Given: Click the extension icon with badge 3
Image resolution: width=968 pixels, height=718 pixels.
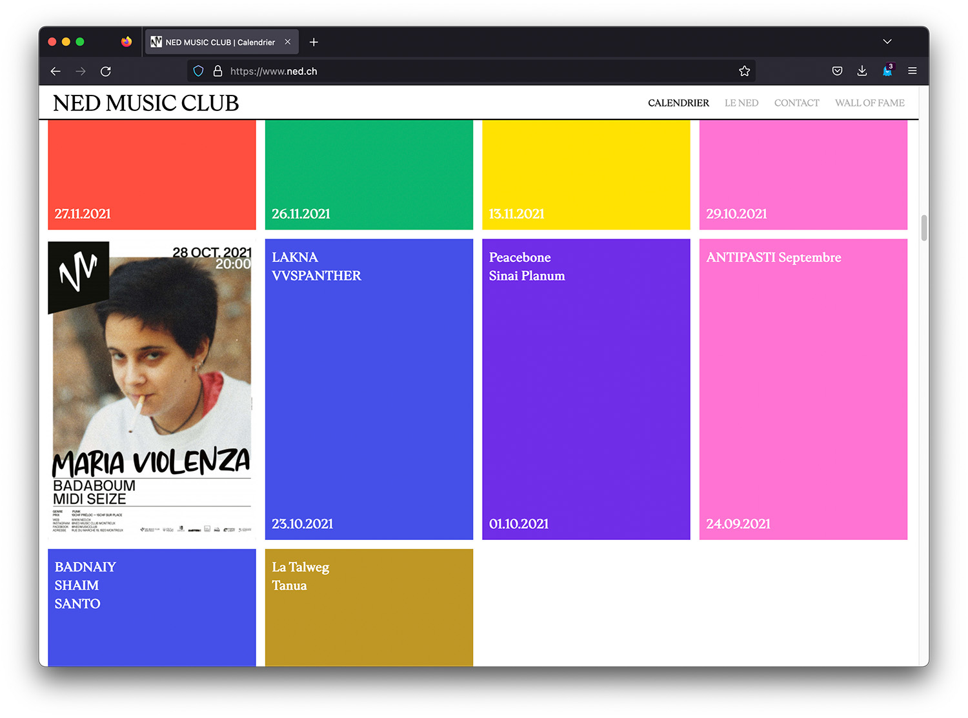Looking at the screenshot, I should (887, 71).
